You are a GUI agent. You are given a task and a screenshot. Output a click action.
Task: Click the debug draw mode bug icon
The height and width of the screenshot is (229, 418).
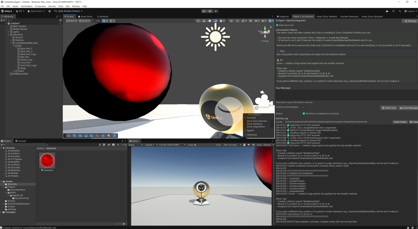click(x=221, y=21)
